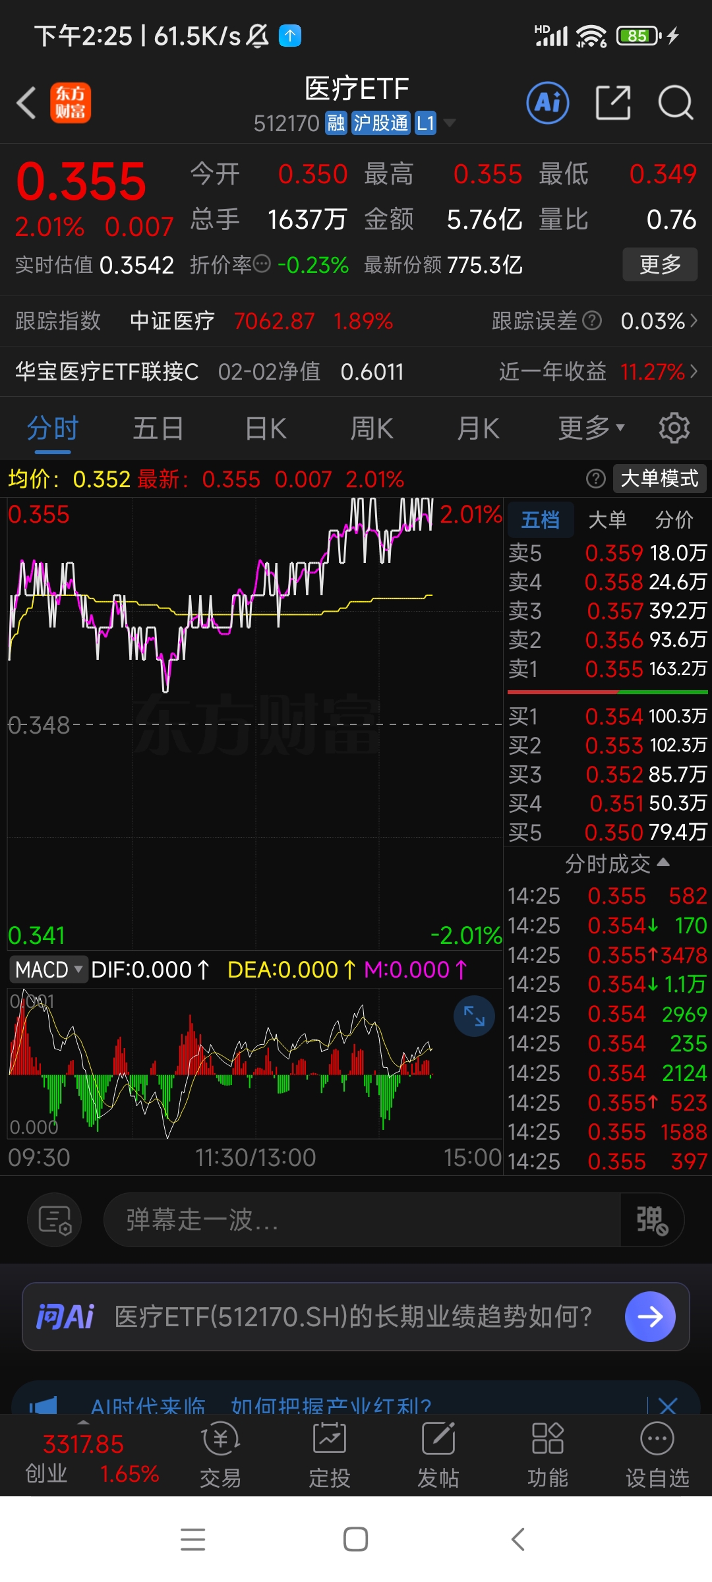
Task: Open 华宝医疗ETF联接C fund link
Action: point(107,372)
